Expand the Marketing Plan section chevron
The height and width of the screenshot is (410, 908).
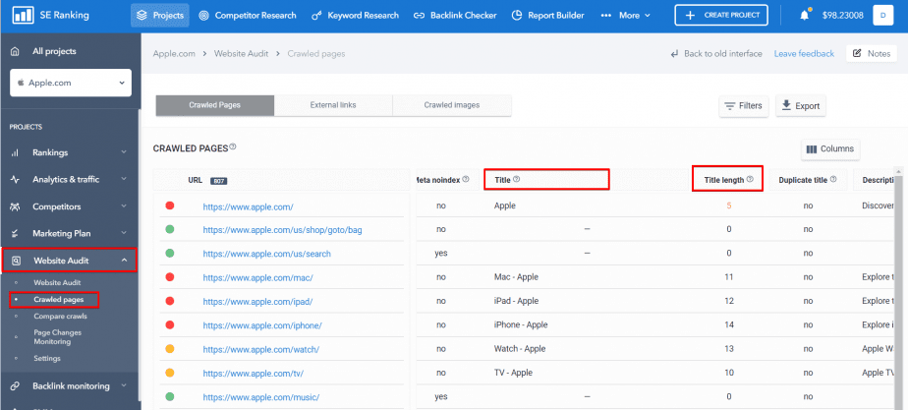coord(124,233)
